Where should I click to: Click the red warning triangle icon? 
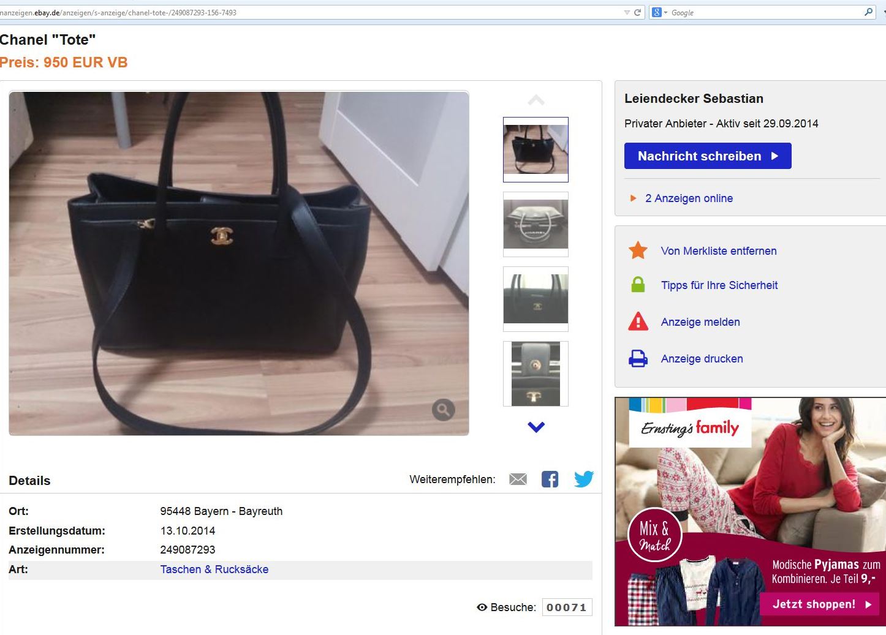[x=638, y=321]
